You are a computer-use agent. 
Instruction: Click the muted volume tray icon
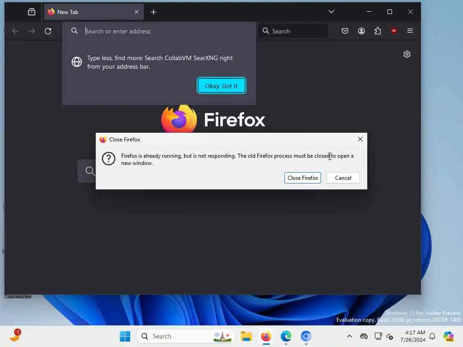[390, 336]
